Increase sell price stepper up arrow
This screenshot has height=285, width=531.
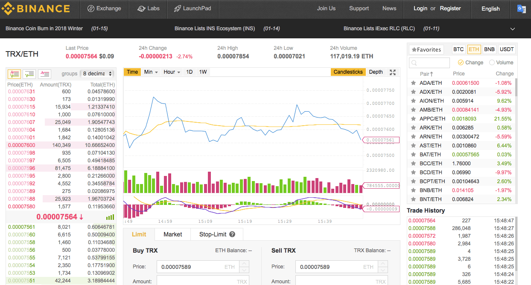click(x=382, y=264)
